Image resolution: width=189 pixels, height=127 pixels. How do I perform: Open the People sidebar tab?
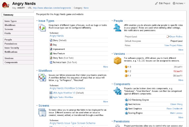pos(18,40)
